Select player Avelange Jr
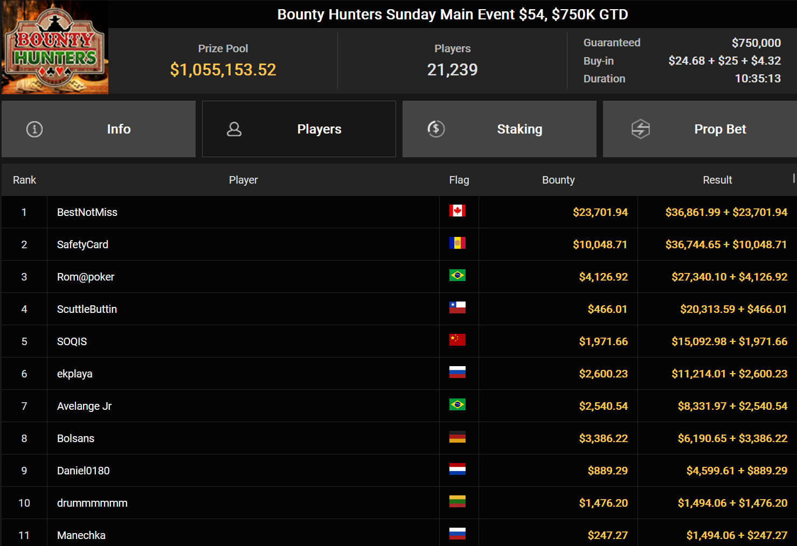797x546 pixels. click(84, 406)
